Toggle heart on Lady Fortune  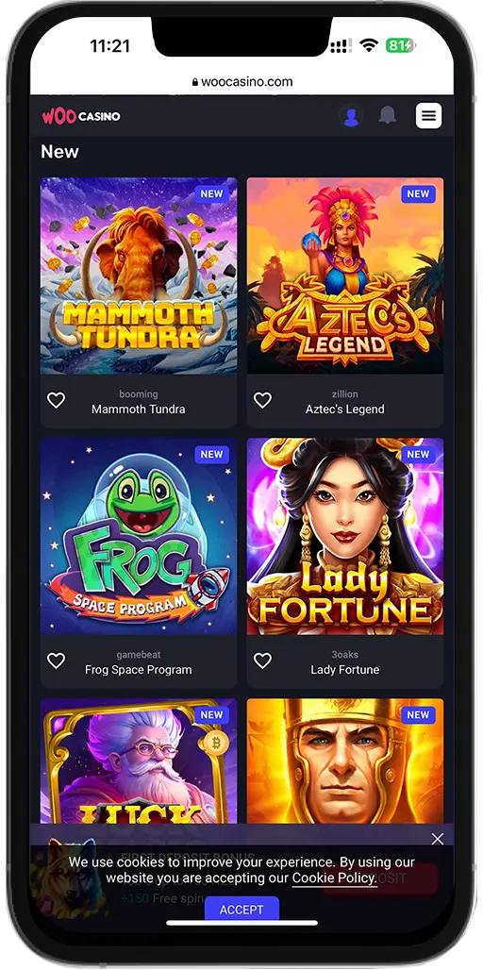(263, 661)
